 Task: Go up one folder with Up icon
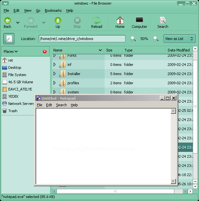pos(58,20)
